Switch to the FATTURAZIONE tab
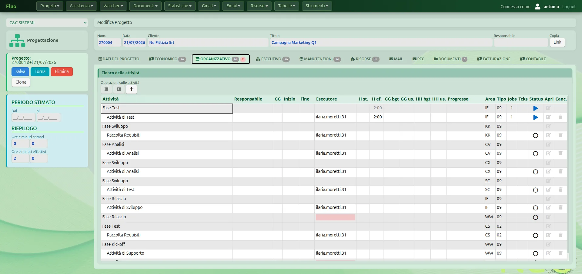Screen dimensions: 582x274 494,59
